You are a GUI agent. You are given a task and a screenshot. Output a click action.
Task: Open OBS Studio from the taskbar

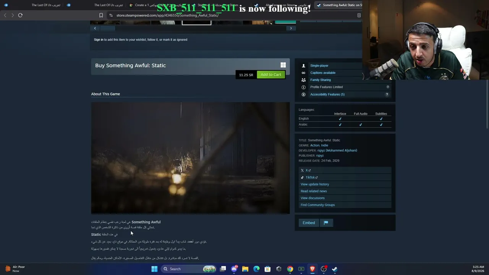tap(324, 269)
